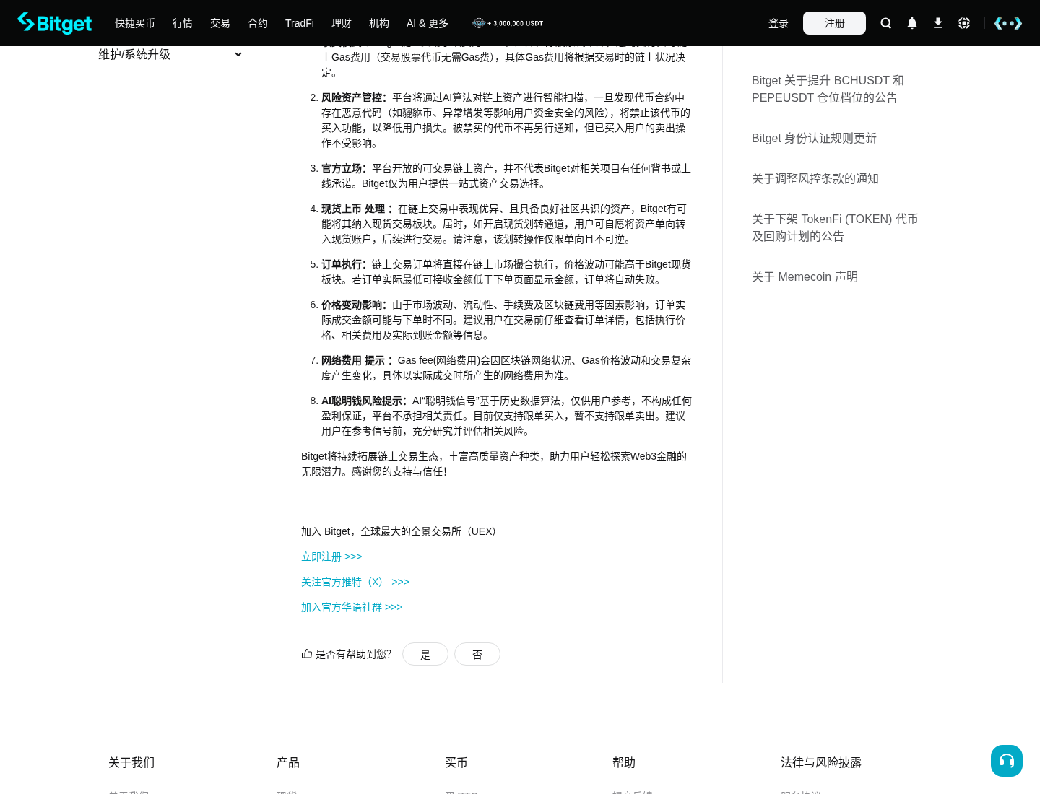The height and width of the screenshot is (794, 1040).
Task: Open the 行情 menu item
Action: pyautogui.click(x=183, y=23)
